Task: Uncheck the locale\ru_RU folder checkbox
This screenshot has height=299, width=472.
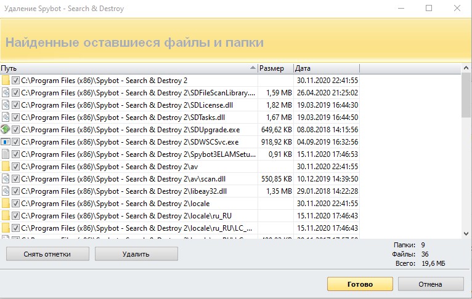Action: click(15, 216)
